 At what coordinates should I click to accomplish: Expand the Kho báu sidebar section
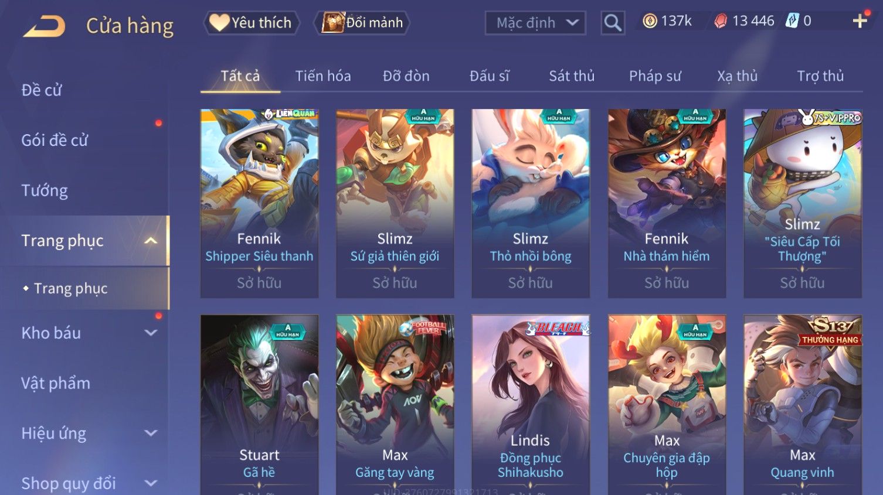[x=151, y=333]
